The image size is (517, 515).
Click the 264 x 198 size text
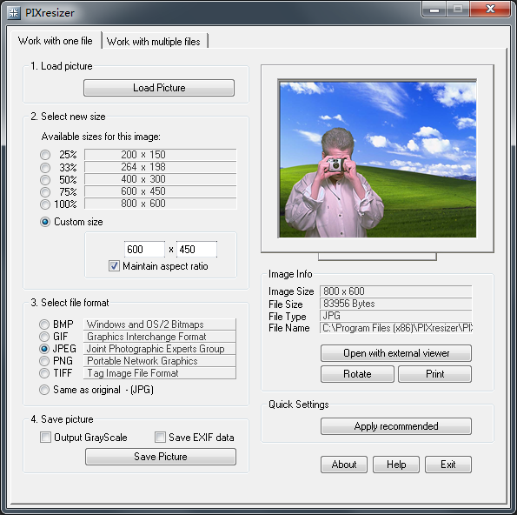pos(143,167)
